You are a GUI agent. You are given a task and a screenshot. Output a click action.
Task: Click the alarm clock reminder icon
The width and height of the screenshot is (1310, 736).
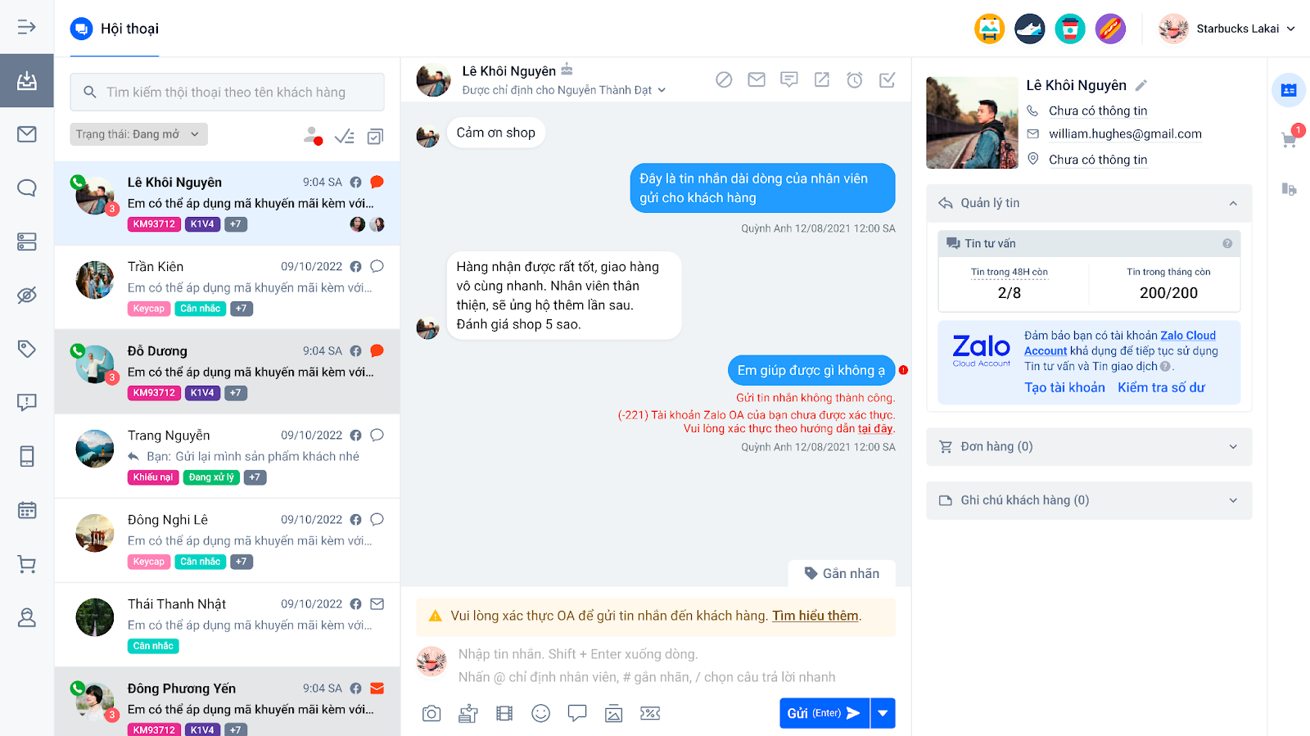coord(854,79)
